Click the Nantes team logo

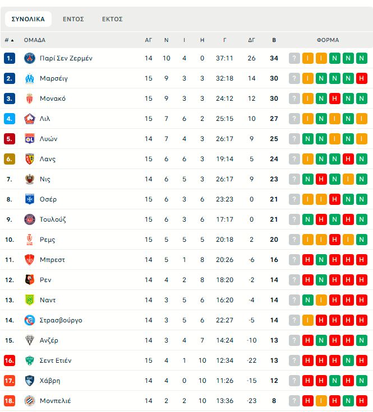click(30, 300)
